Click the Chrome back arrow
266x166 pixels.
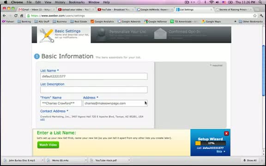click(x=5, y=16)
